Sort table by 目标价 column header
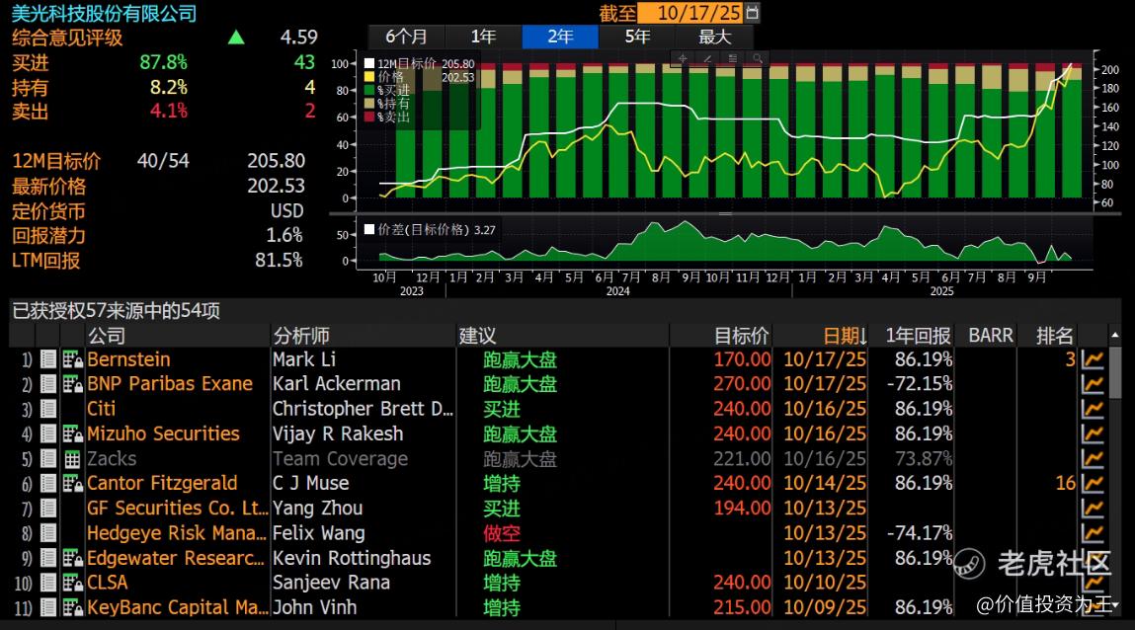1135x630 pixels. [x=721, y=336]
